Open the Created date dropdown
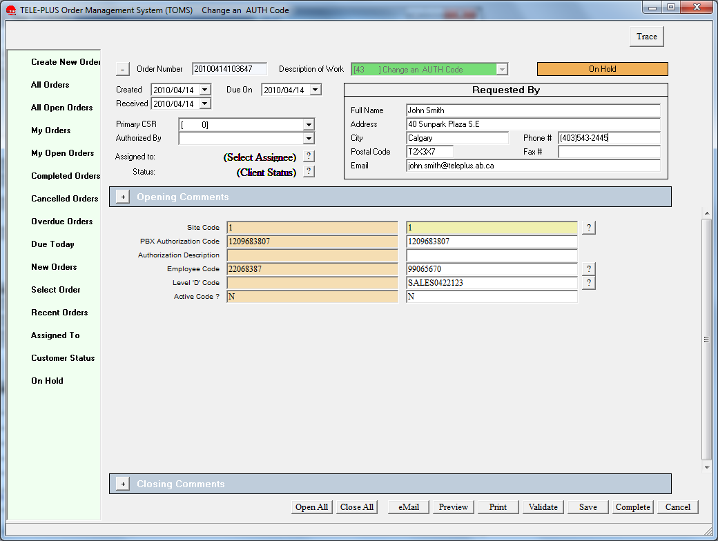 (x=205, y=90)
